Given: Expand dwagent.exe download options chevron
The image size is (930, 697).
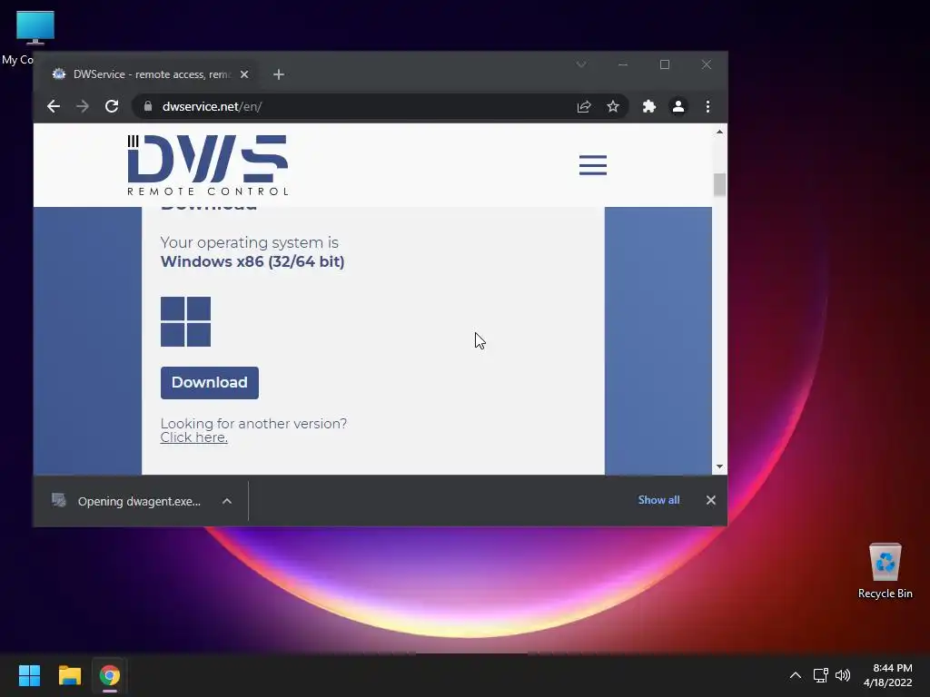Looking at the screenshot, I should coord(226,501).
